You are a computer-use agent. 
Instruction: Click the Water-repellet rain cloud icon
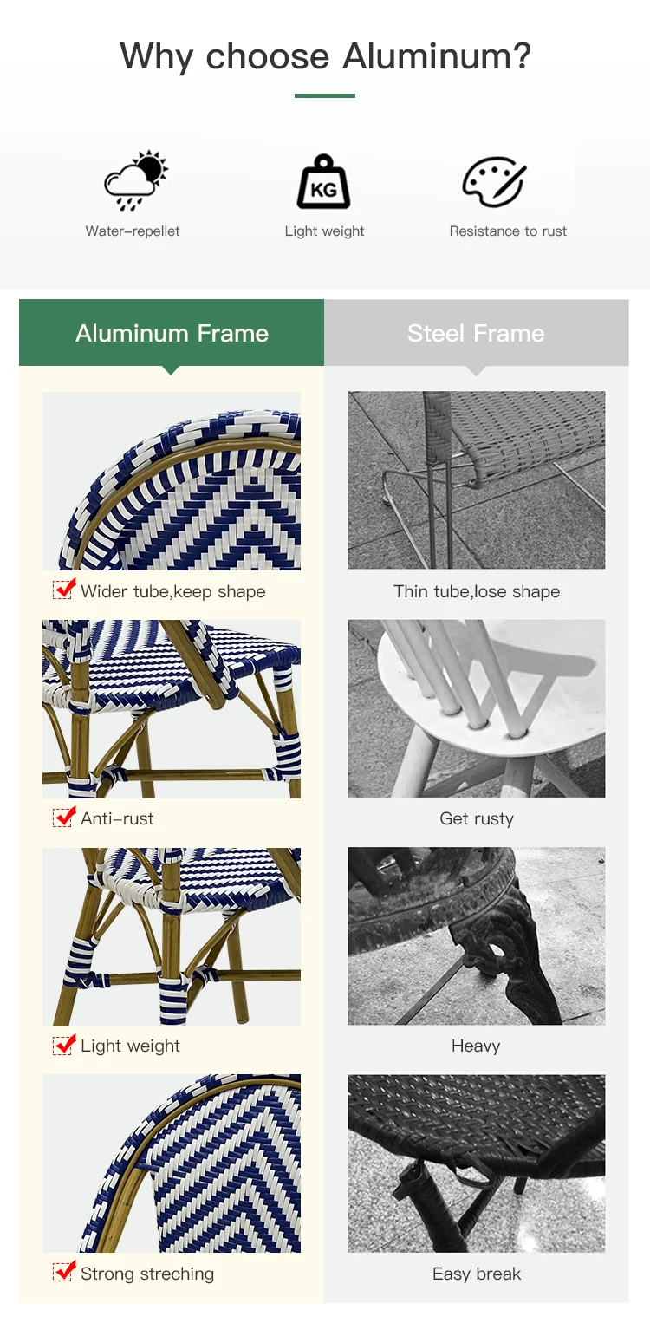pos(135,181)
